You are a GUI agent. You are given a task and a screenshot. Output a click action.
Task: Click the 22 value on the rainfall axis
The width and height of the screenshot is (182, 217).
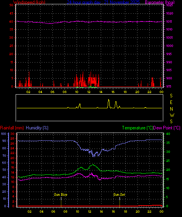pos(12,153)
